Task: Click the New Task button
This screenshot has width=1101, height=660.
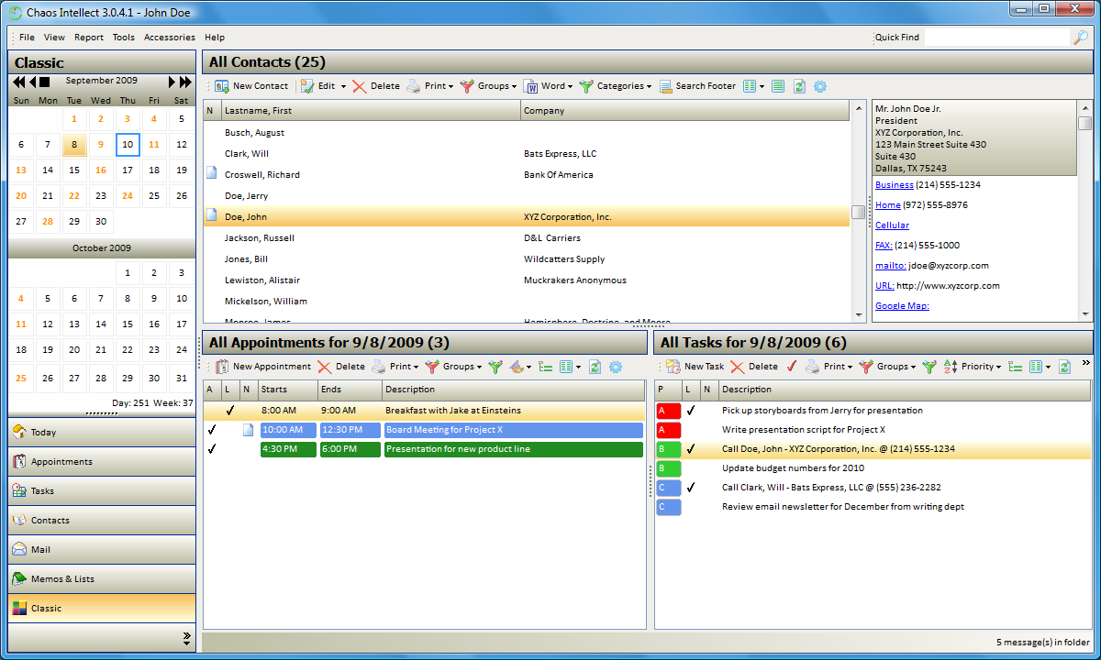Action: 695,367
